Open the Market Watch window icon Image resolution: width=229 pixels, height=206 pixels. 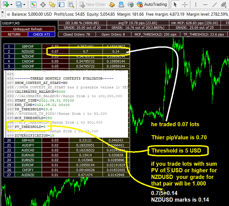click(x=33, y=4)
